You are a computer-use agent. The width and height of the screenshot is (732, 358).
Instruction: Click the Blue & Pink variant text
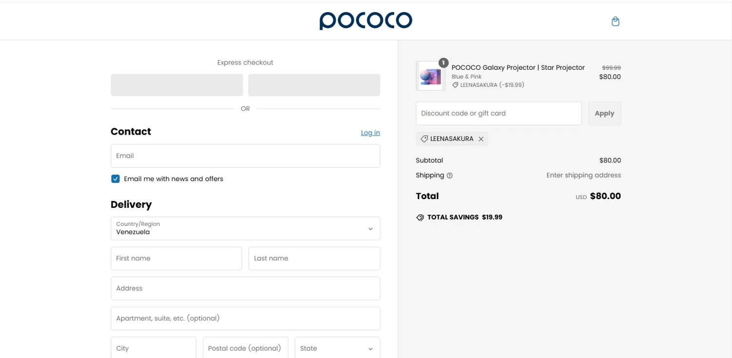click(x=467, y=77)
